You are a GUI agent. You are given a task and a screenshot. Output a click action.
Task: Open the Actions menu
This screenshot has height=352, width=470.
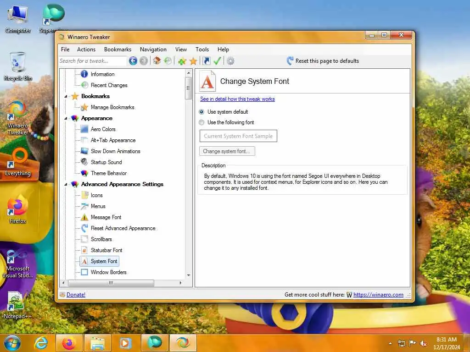(86, 49)
